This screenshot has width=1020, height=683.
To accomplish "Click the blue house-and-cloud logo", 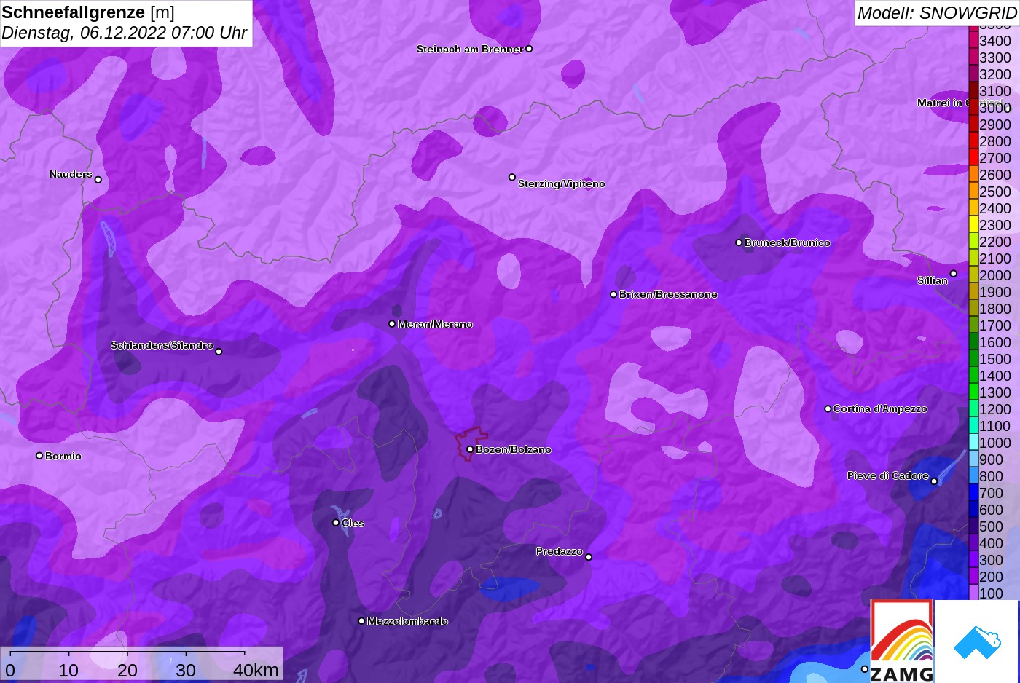I will pos(977,641).
